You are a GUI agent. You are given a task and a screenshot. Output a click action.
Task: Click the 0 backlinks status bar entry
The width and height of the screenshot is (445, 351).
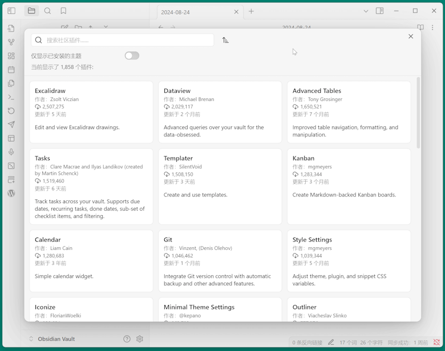pyautogui.click(x=307, y=342)
